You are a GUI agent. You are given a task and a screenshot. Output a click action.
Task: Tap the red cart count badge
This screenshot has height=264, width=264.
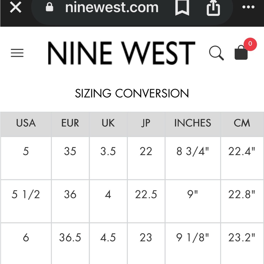250,44
